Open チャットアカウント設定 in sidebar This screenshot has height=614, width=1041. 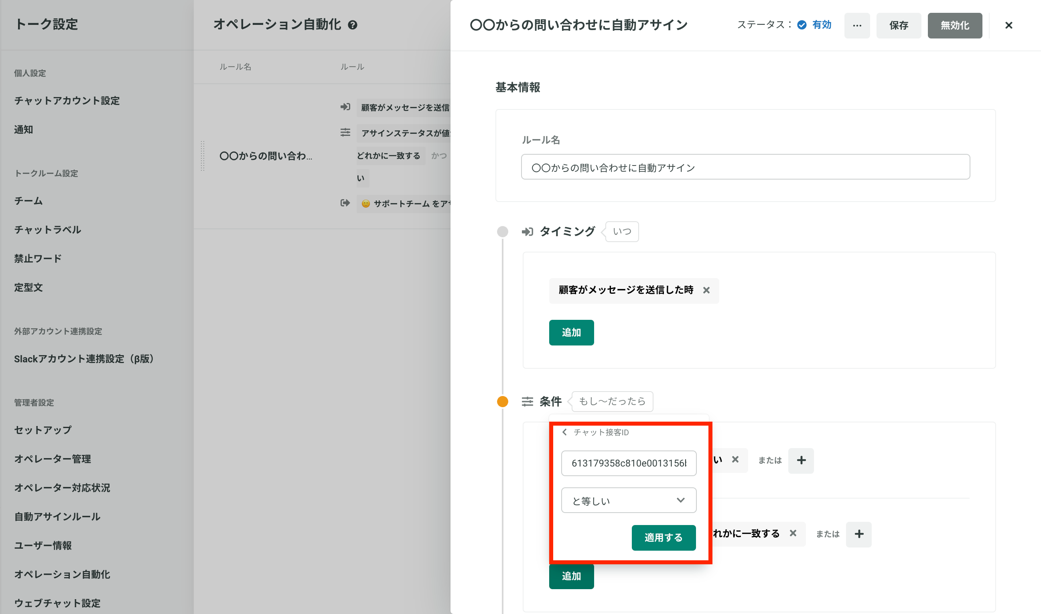tap(67, 101)
